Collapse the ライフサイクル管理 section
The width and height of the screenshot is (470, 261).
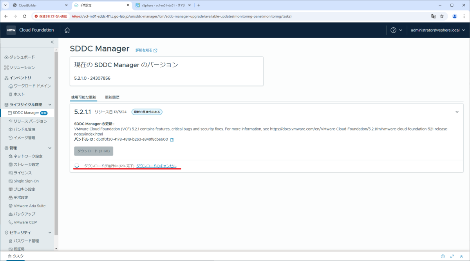50,105
